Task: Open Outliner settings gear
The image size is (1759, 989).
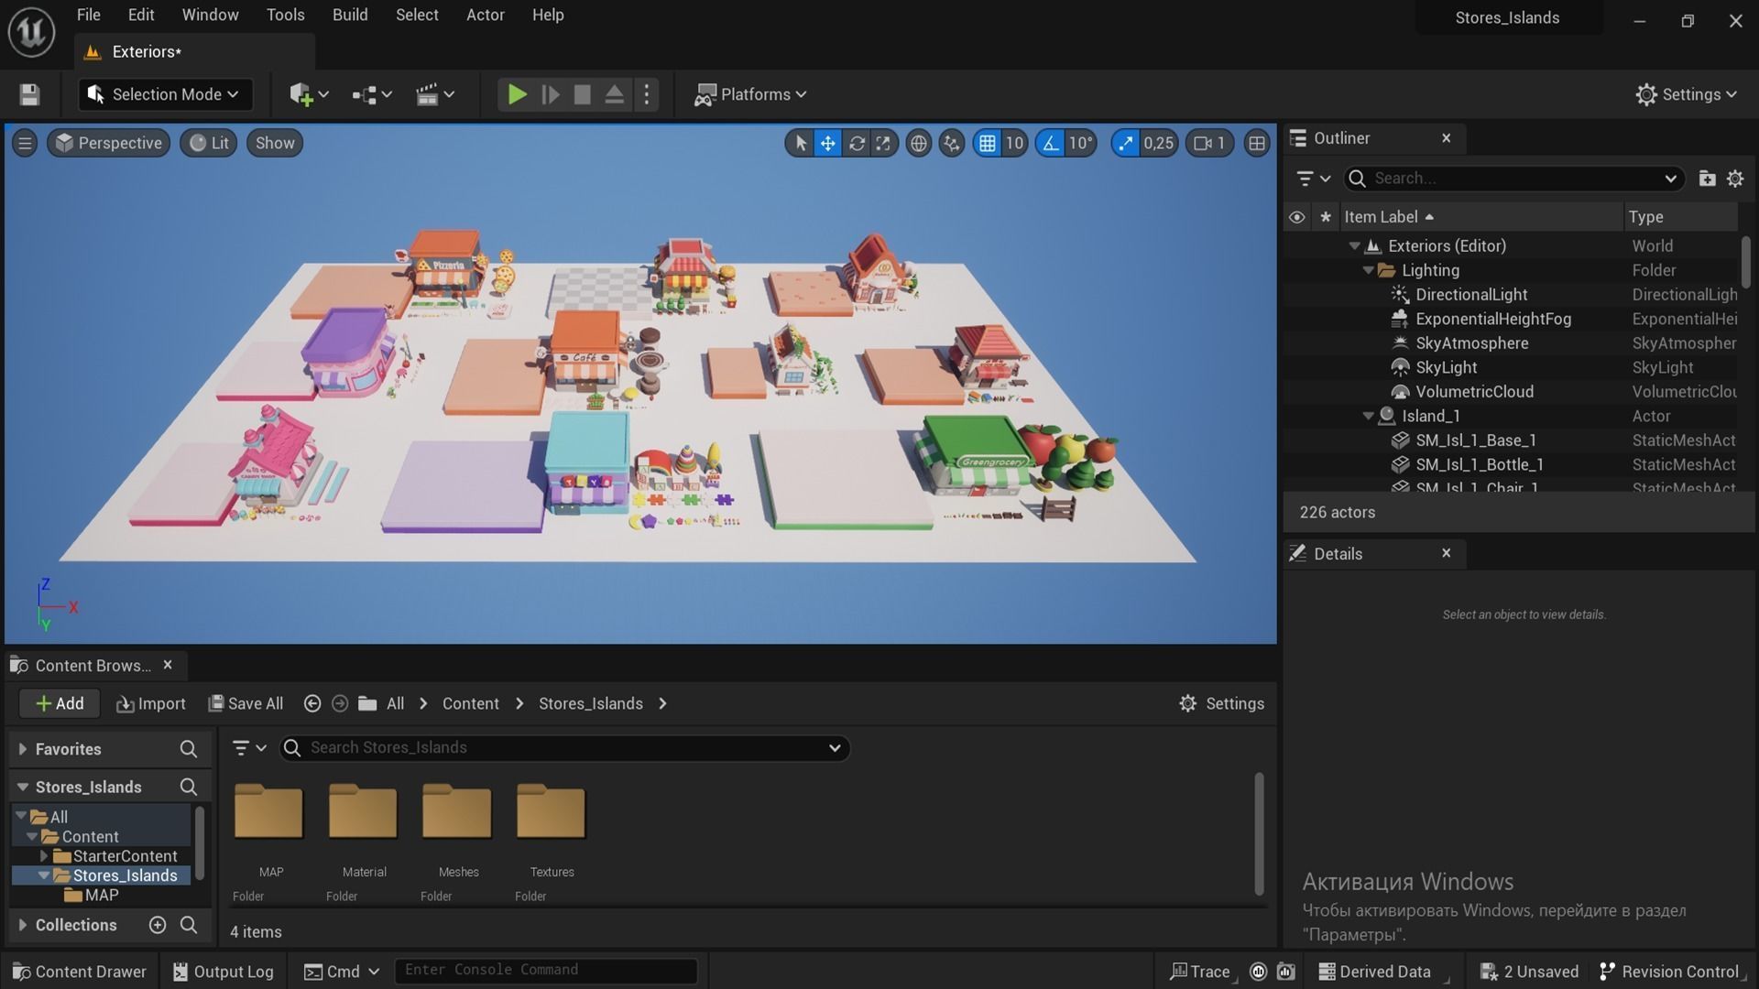Action: [x=1735, y=179]
